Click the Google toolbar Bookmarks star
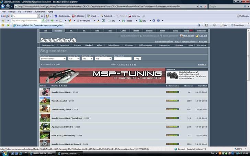The width and height of the screenshot is (250, 156). point(56,16)
